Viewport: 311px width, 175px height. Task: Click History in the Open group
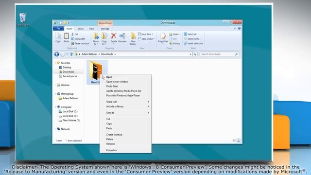(x=174, y=43)
